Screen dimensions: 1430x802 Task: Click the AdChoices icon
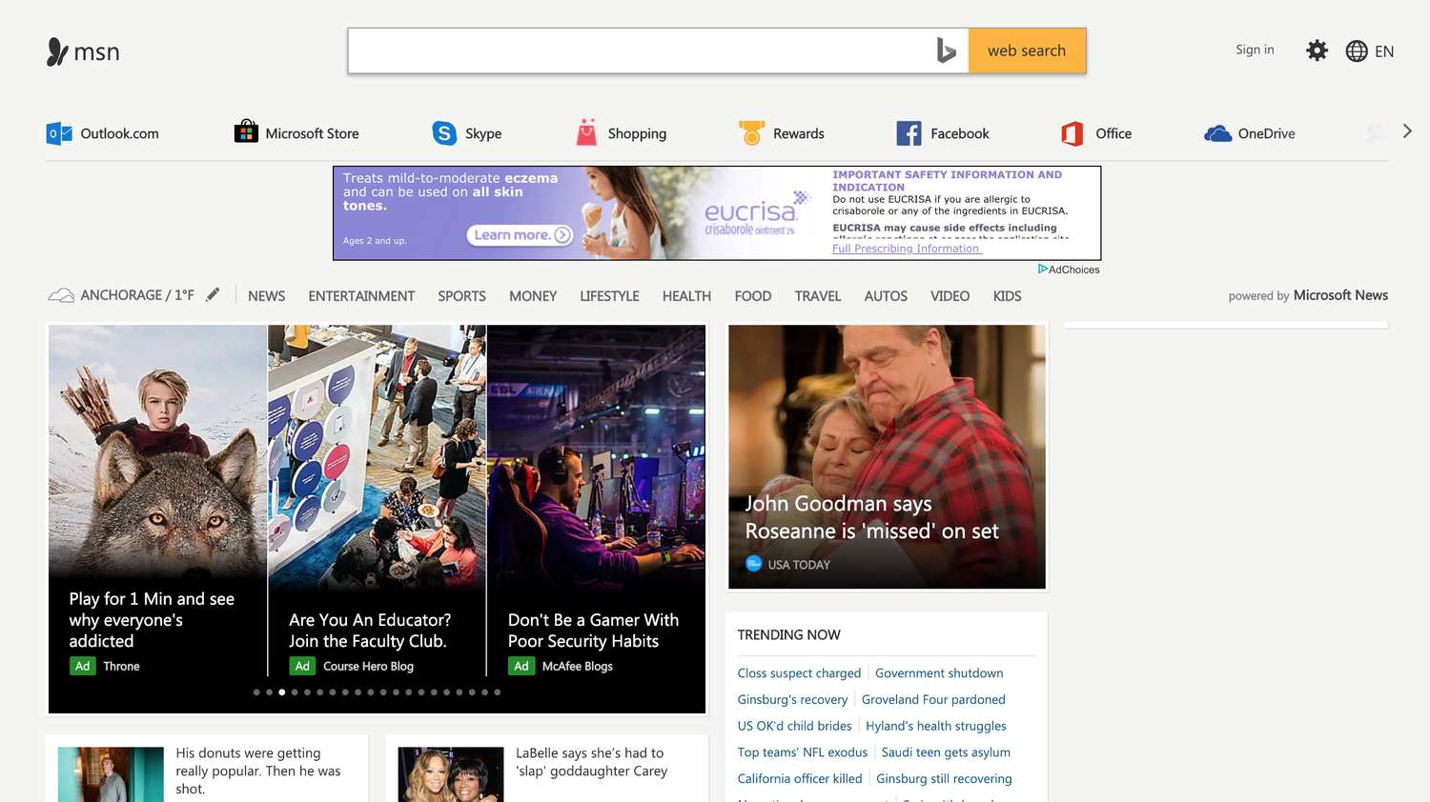[1043, 270]
